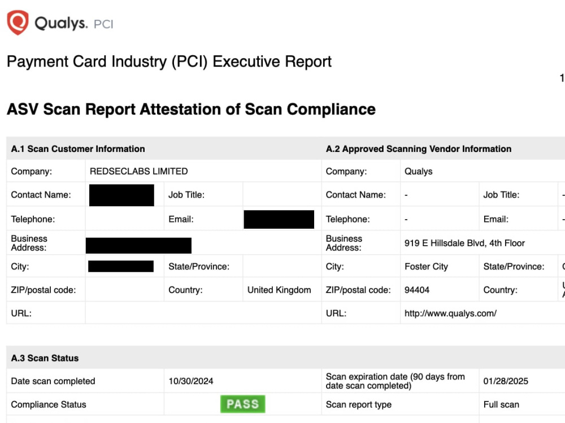
Task: Click the vendor 'Email:' label
Action: point(496,220)
